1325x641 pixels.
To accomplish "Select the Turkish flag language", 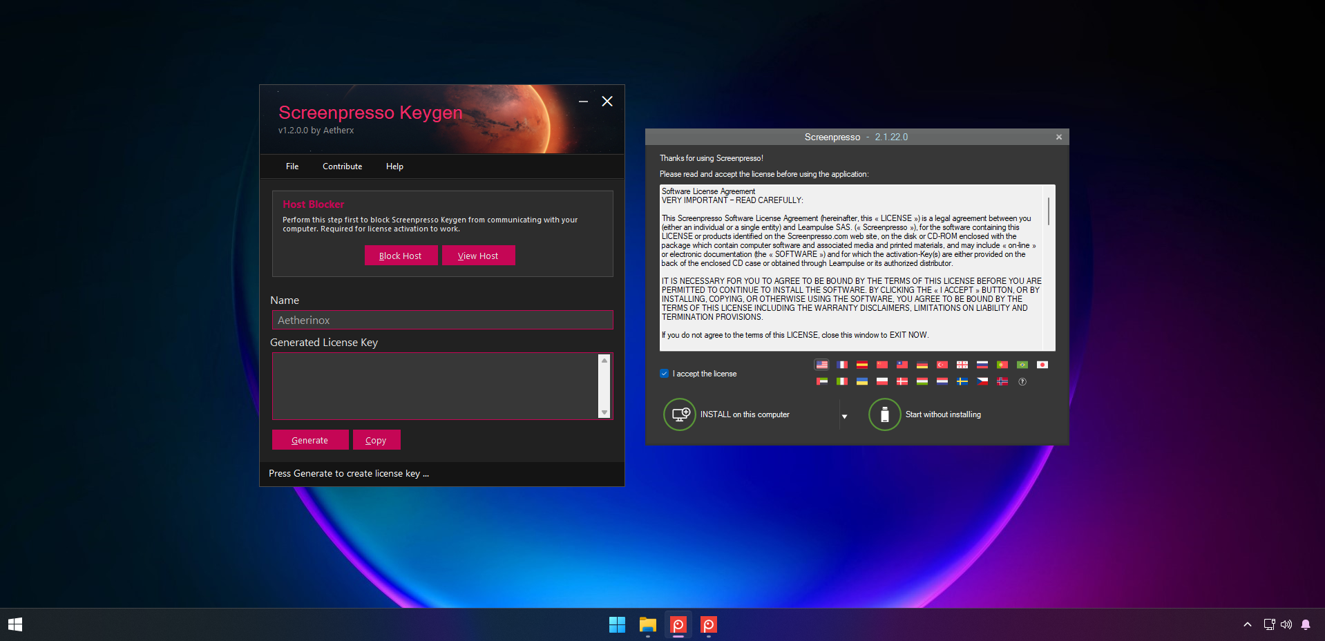I will pyautogui.click(x=942, y=365).
